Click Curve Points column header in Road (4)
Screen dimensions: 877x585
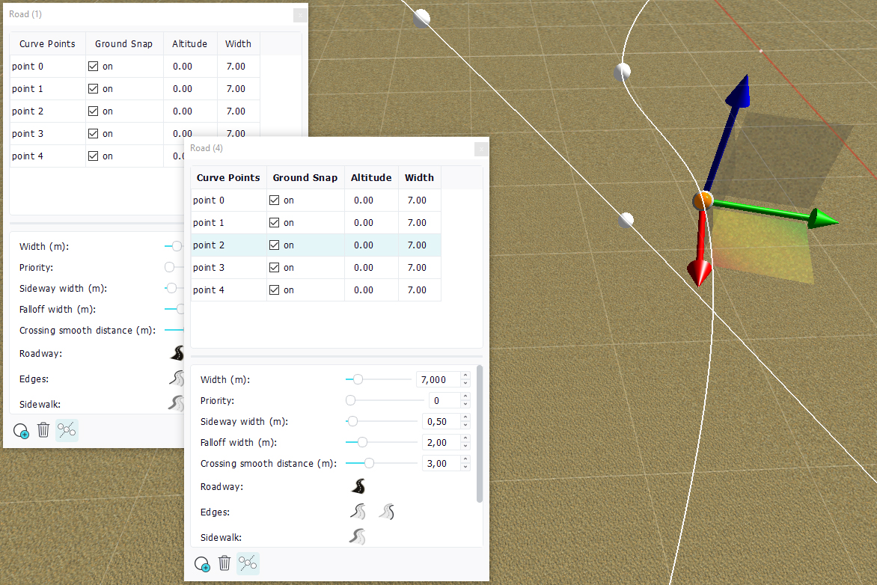[x=228, y=178]
